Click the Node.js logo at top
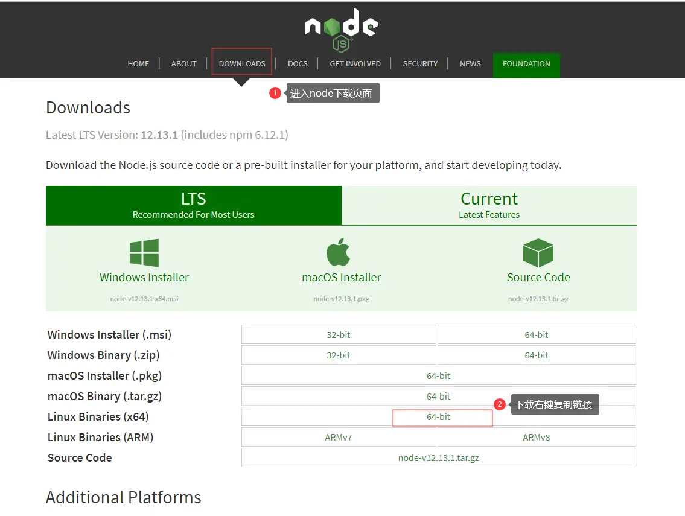 (341, 30)
